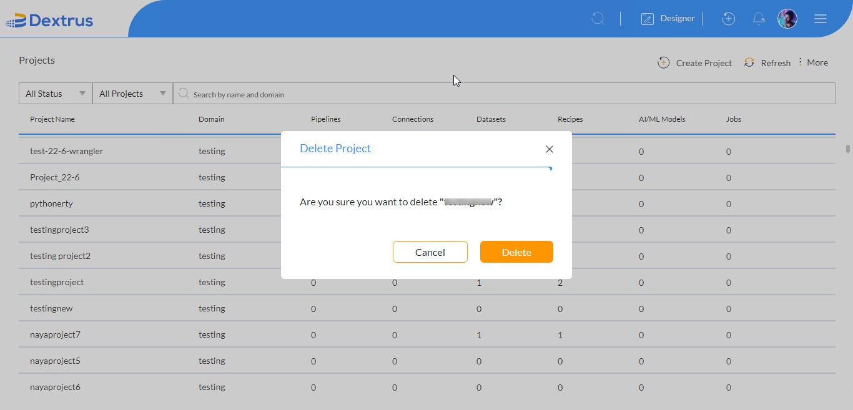Click the Refresh arrows icon

749,62
